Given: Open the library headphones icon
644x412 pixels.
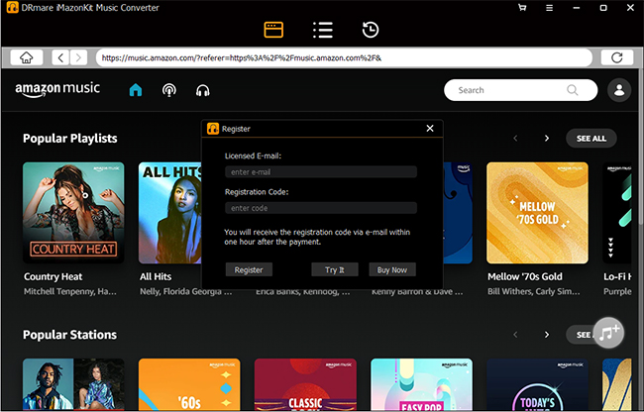Looking at the screenshot, I should click(203, 90).
